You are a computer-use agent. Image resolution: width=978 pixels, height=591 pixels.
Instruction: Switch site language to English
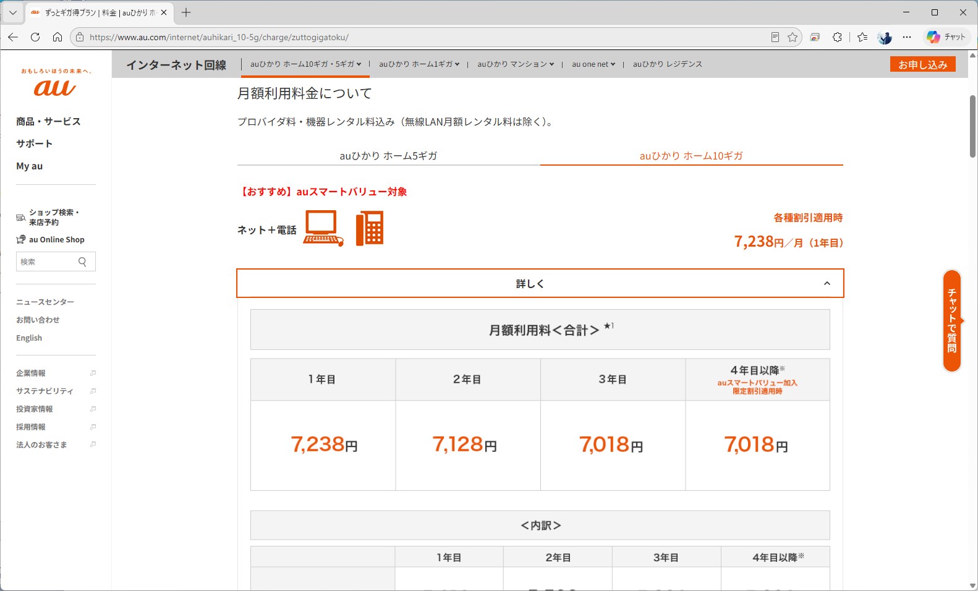click(29, 338)
